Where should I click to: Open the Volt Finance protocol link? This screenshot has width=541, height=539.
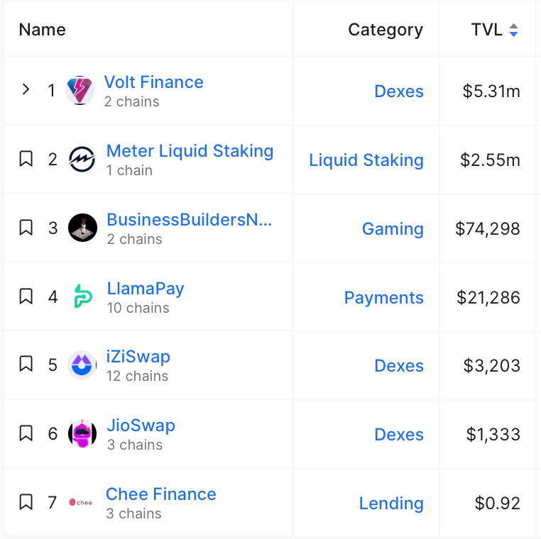[153, 82]
